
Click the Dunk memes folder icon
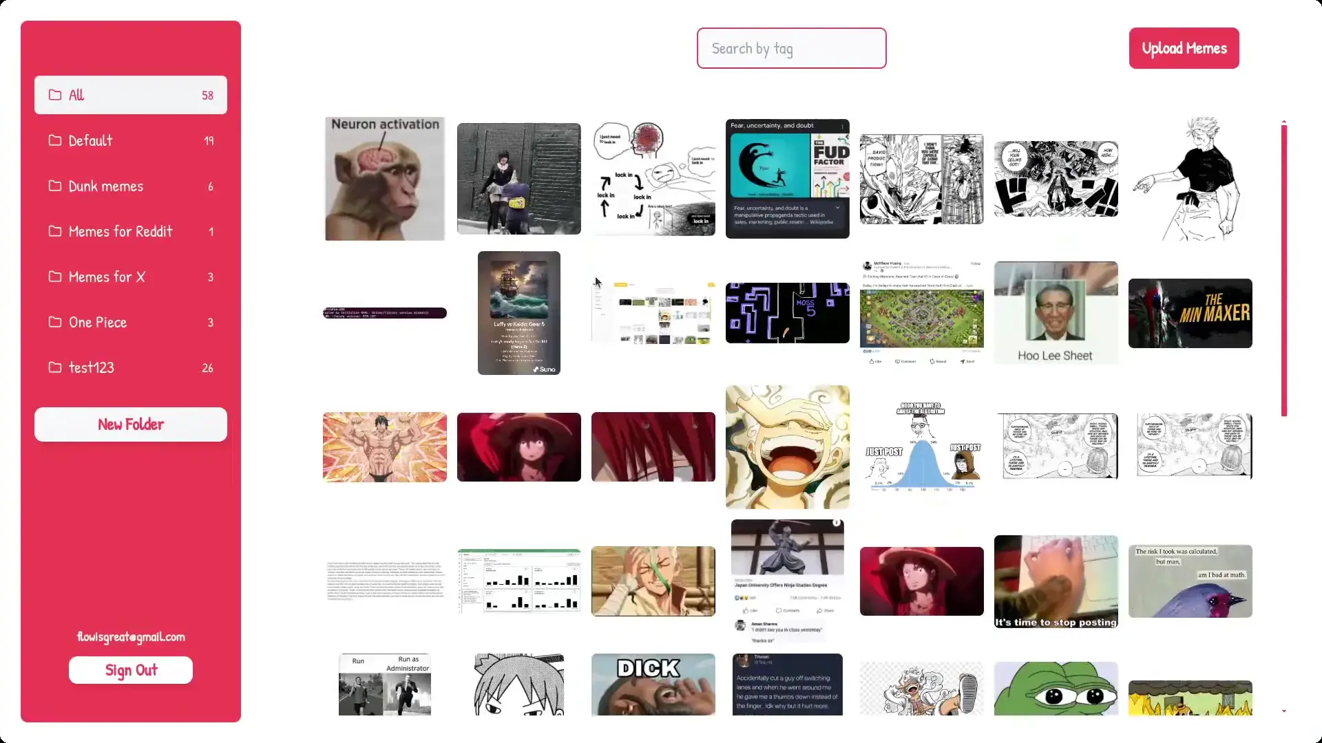tap(55, 186)
